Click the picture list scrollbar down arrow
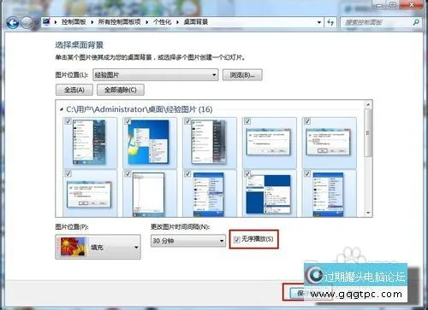This screenshot has height=310, width=428. (x=368, y=213)
